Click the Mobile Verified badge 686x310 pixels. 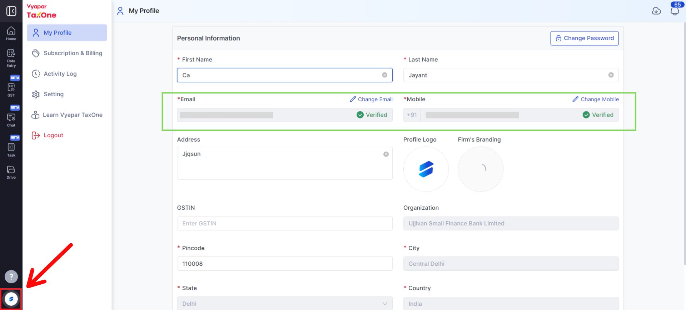598,115
